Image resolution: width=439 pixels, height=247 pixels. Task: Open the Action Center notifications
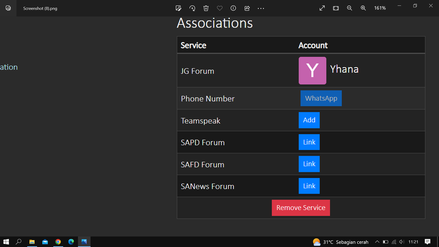click(428, 242)
